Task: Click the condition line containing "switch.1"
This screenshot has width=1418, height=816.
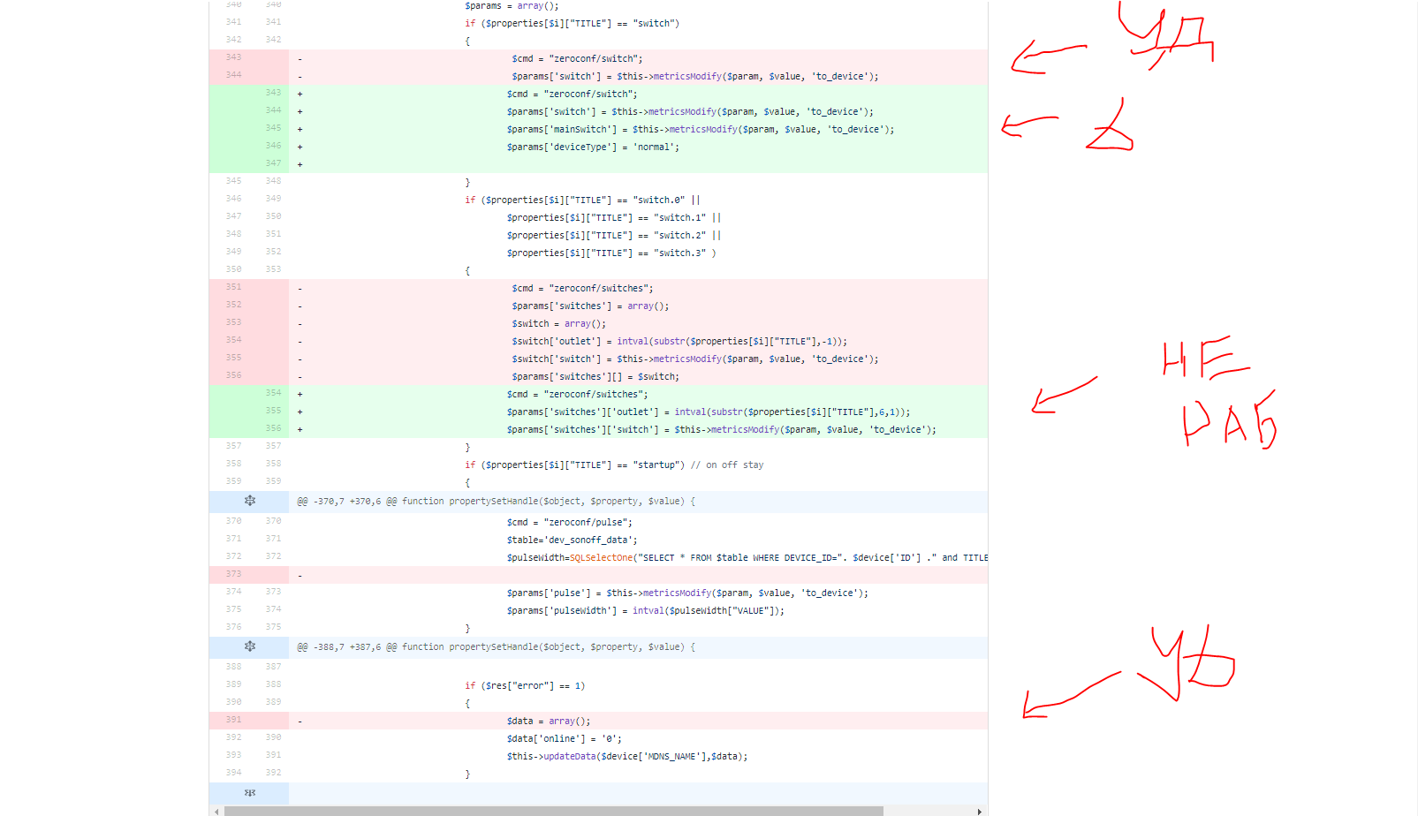Action: point(614,218)
